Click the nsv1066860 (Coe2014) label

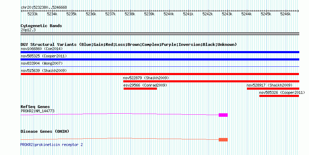pos(42,49)
